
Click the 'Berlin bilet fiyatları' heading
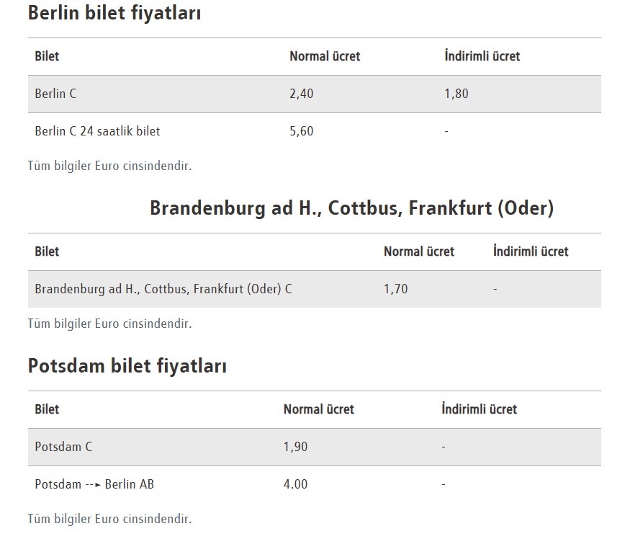tap(114, 13)
